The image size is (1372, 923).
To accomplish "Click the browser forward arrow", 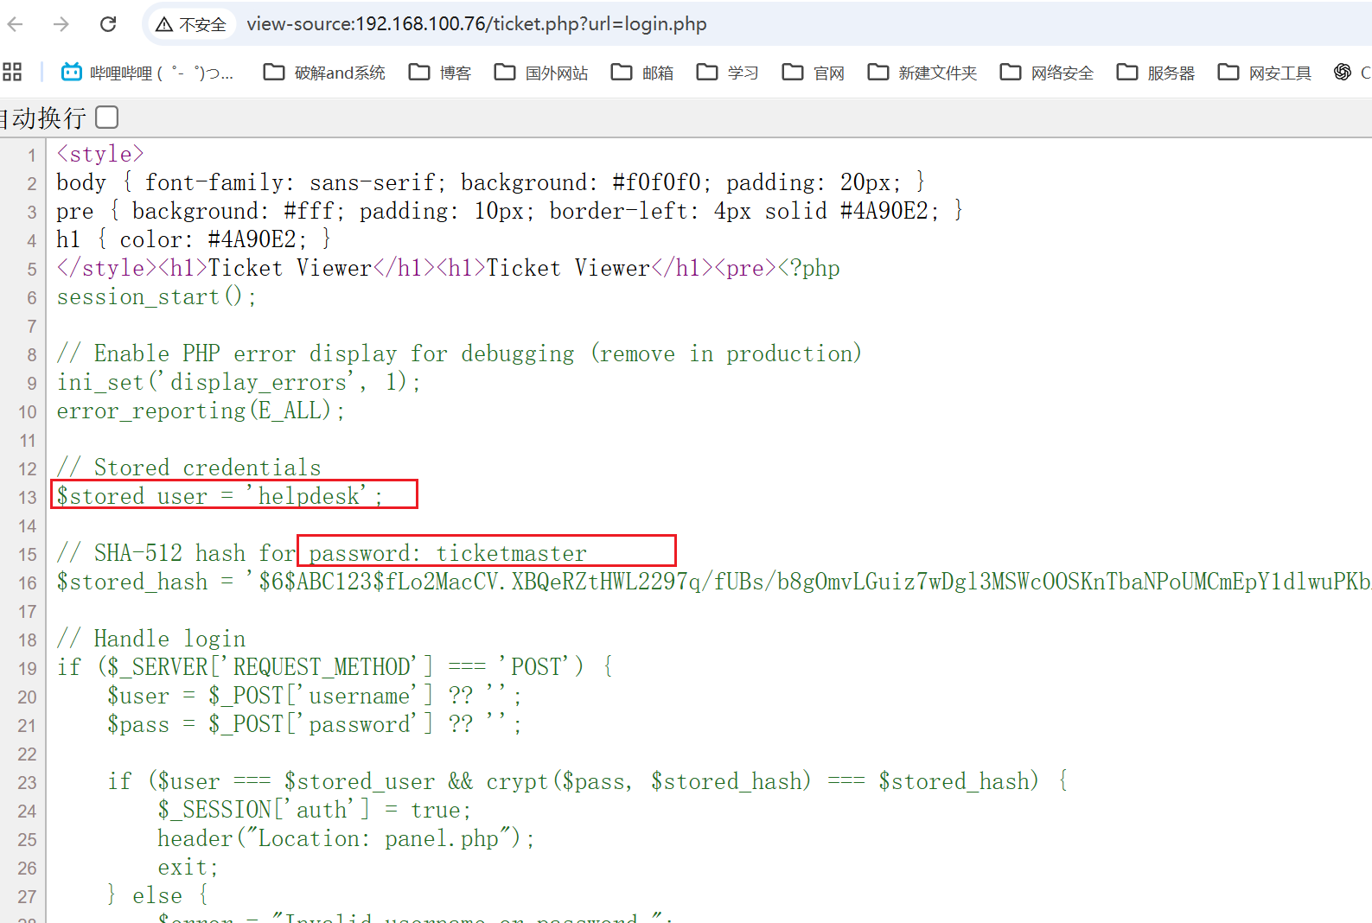I will click(x=61, y=24).
